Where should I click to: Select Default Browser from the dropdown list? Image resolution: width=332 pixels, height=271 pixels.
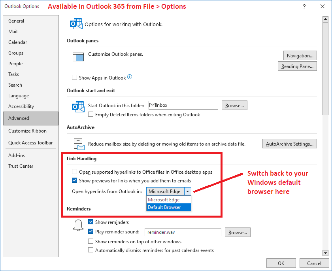click(168, 207)
